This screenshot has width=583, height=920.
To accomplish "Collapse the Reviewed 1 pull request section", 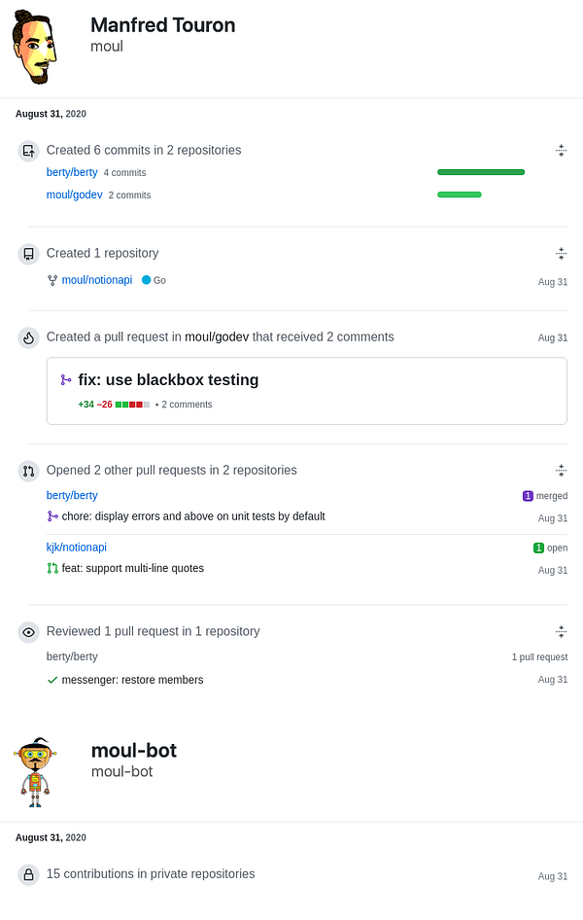I will pos(561,631).
